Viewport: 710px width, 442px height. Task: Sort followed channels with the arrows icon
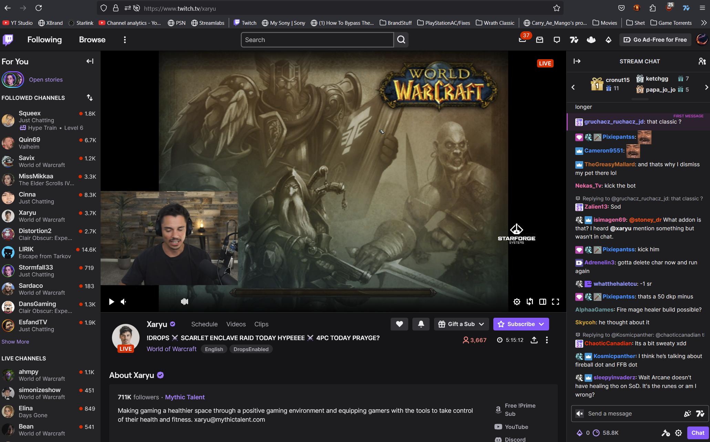pos(90,98)
